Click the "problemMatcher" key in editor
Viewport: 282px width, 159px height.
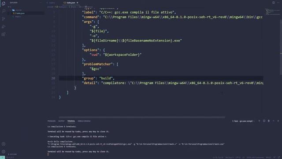coord(97,64)
